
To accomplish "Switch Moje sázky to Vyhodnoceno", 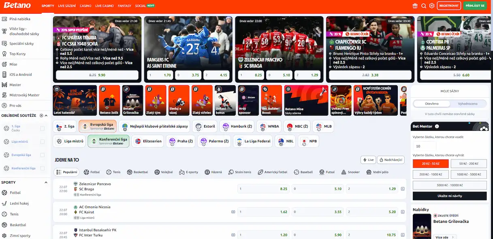I will pos(467,104).
